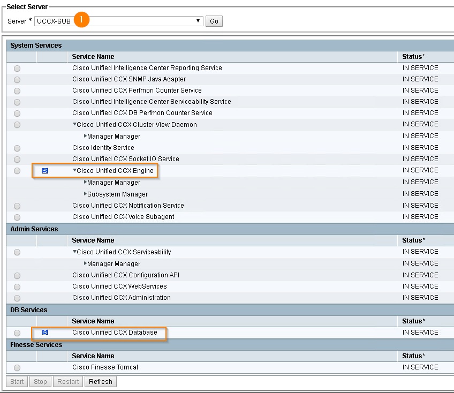The image size is (454, 393).
Task: Click the System Services section header
Action: [x=36, y=46]
